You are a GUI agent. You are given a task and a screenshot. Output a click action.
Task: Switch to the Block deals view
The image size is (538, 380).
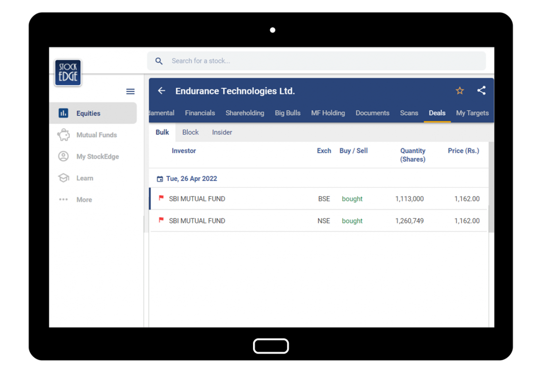click(x=190, y=132)
